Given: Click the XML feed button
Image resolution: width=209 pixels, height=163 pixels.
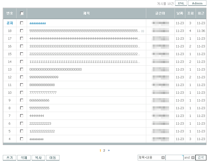Looking at the screenshot, I should 181,3.
